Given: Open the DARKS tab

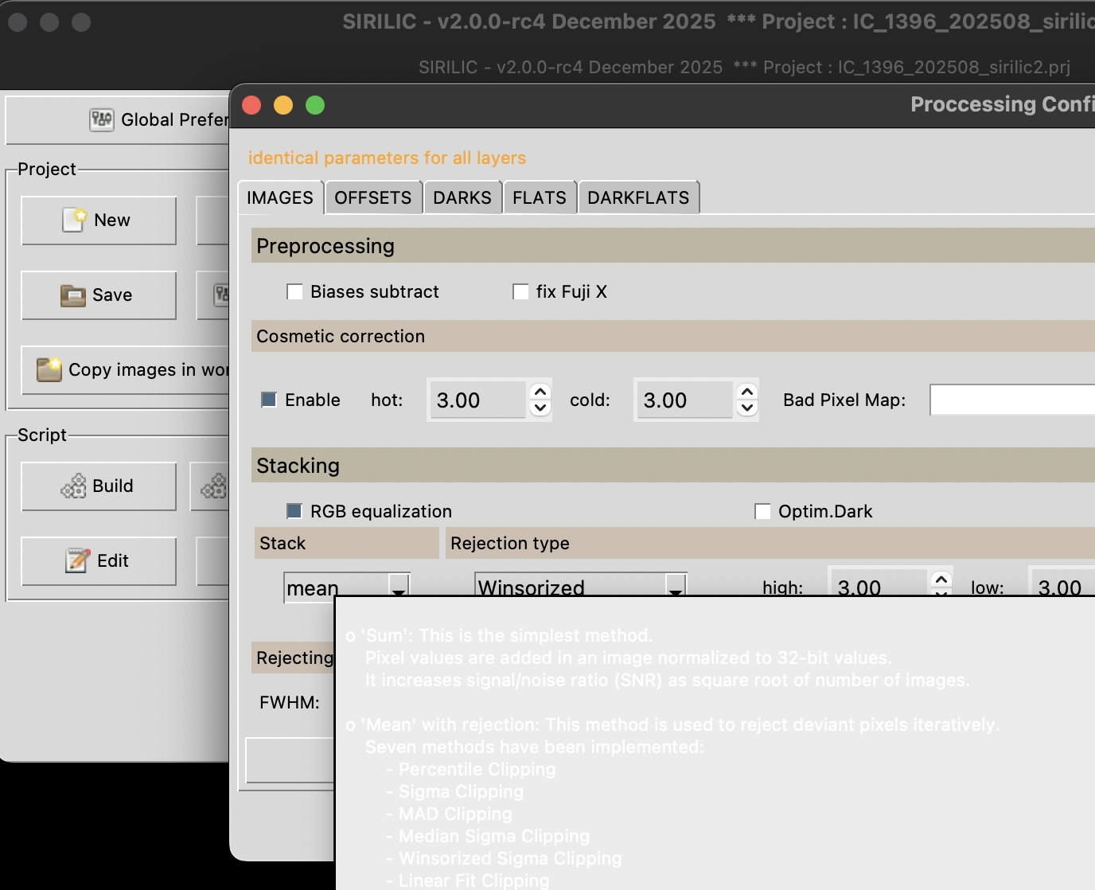Looking at the screenshot, I should click(462, 197).
